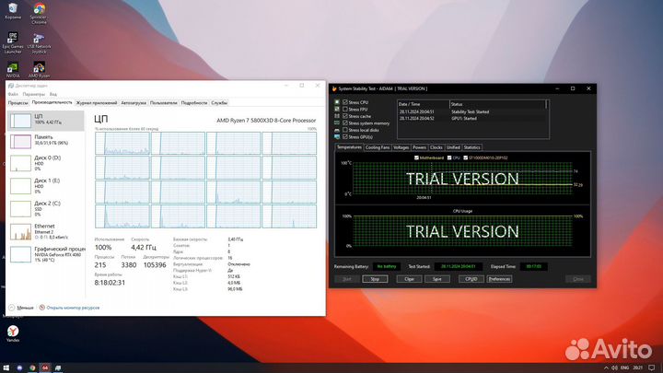The height and width of the screenshot is (373, 663).
Task: Switch to the Подробности tab
Action: (194, 103)
